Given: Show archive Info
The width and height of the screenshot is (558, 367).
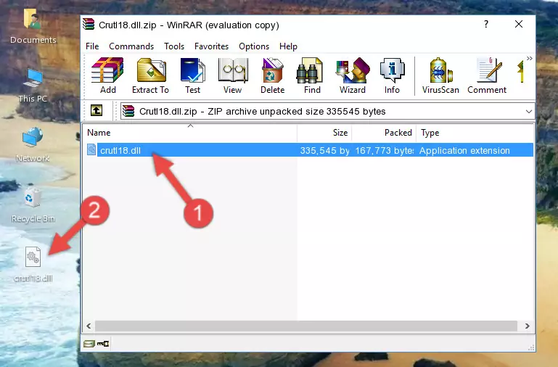Looking at the screenshot, I should (392, 75).
